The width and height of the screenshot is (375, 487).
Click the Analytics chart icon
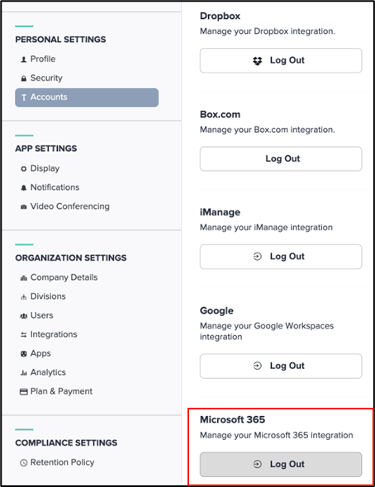coord(24,372)
